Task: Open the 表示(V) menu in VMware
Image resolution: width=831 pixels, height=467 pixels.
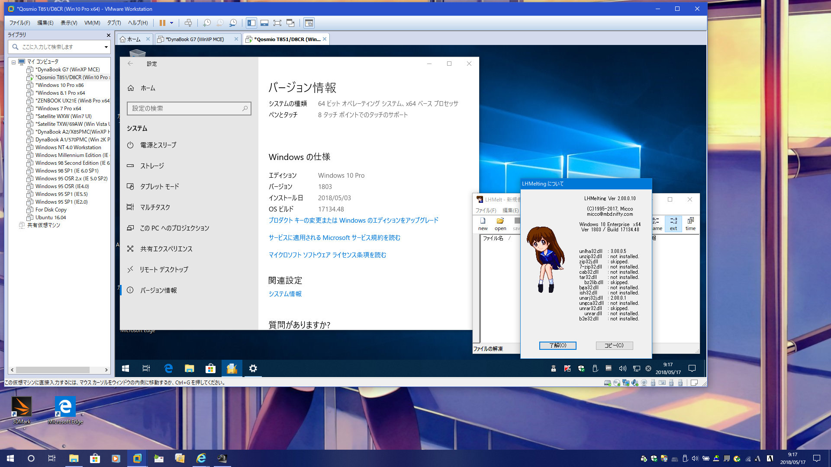Action: (69, 23)
